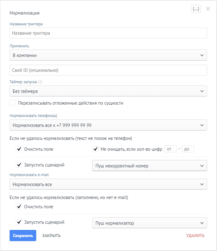Image resolution: width=217 pixels, height=251 pixels.
Task: Expand the Таймер запуска dropdown
Action: click(108, 91)
